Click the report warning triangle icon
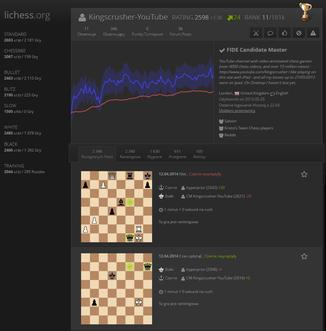The image size is (326, 331). click(x=313, y=33)
